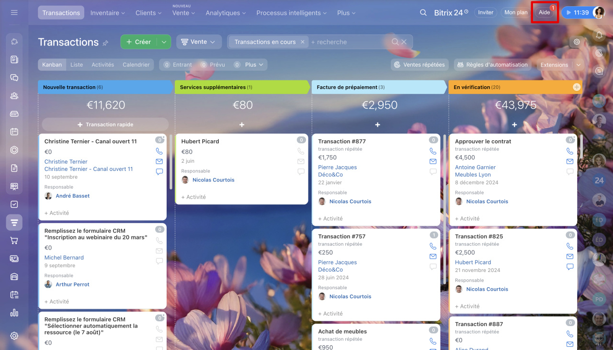
Task: Open the hamburger menu in the sidebar
Action: [14, 12]
